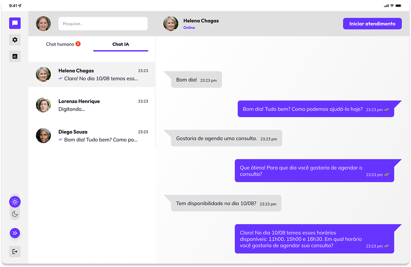
Task: Click the logout icon at sidebar bottom
Action: [15, 252]
